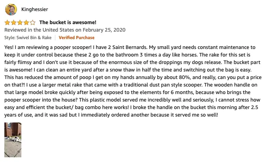This screenshot has height=162, width=268.
Task: Click the divider beside Verified Purchase
Action: point(55,38)
